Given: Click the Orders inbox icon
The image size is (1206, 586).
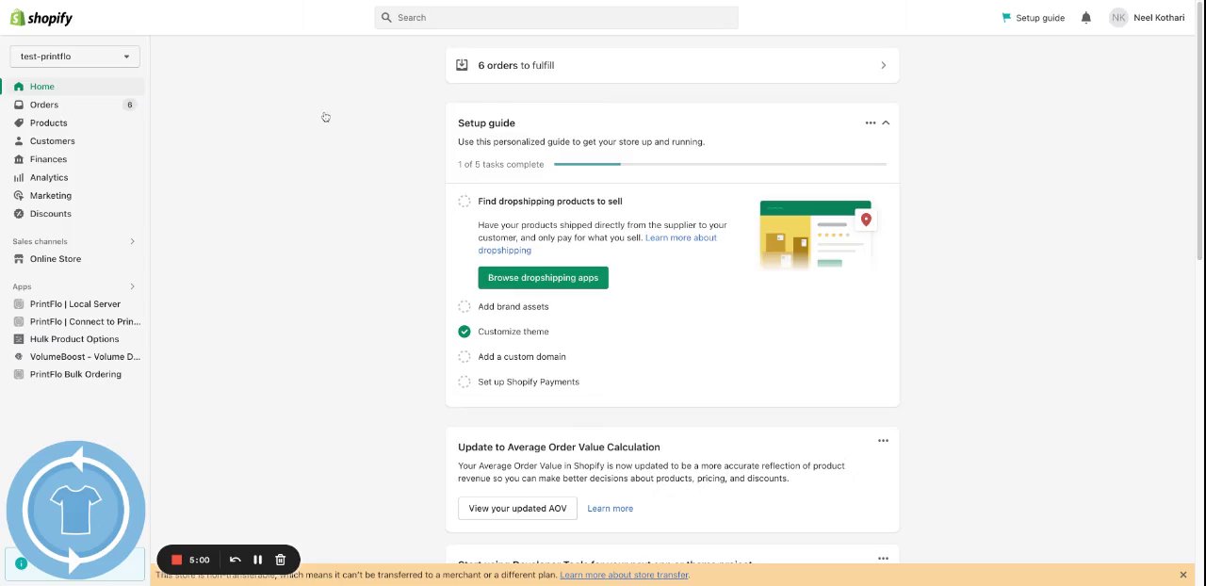Looking at the screenshot, I should [19, 105].
